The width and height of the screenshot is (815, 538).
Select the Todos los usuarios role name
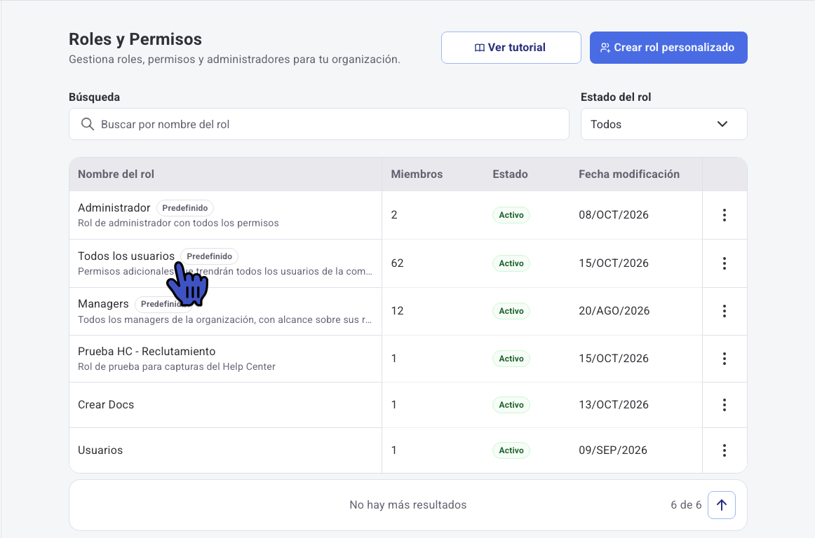point(126,256)
